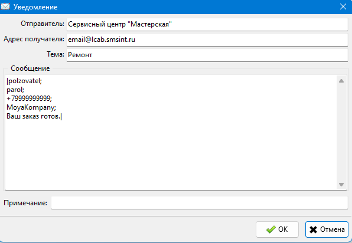Click the Ваш заказ готов text line
Image resolution: width=352 pixels, height=243 pixels.
point(34,116)
